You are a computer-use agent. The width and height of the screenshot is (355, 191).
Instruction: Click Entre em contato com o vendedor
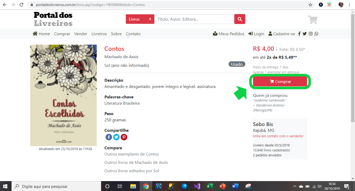278,136
